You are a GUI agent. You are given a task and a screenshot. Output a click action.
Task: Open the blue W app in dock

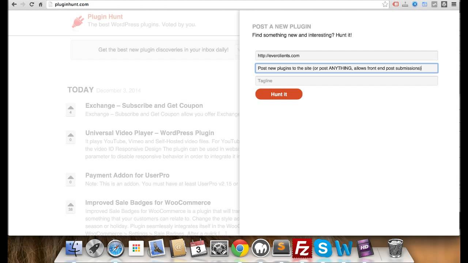click(344, 249)
